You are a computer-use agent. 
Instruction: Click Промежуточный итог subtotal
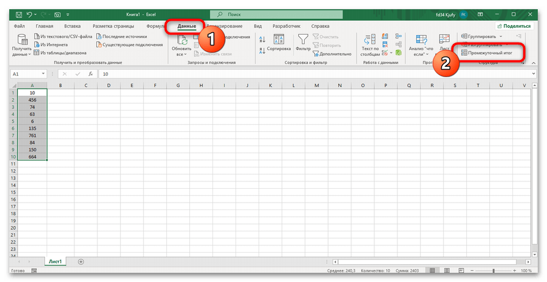pyautogui.click(x=487, y=52)
